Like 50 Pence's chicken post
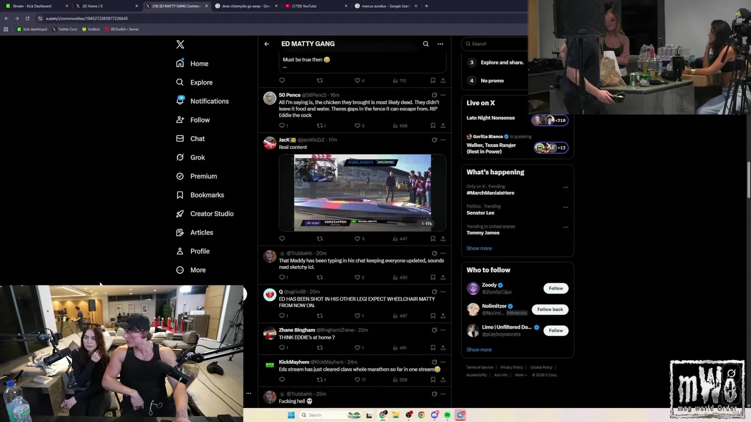The width and height of the screenshot is (751, 422). pos(358,125)
